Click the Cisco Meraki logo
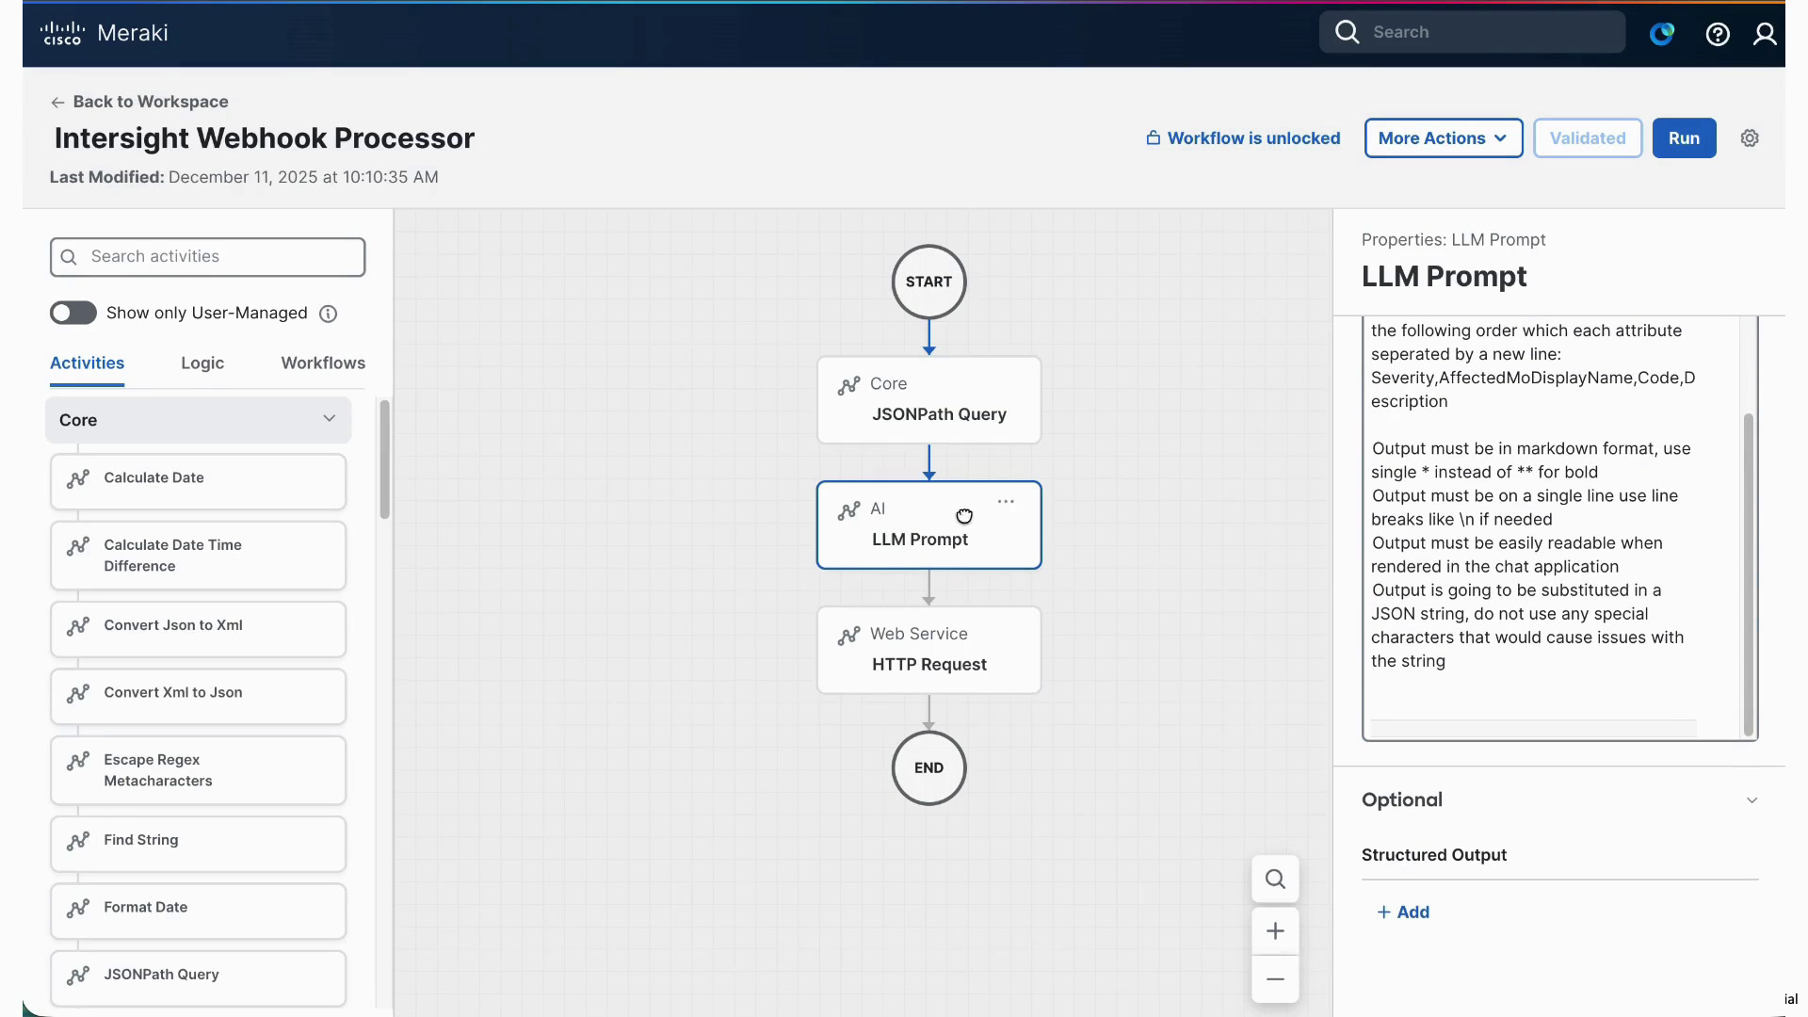This screenshot has height=1017, width=1808. click(x=104, y=33)
